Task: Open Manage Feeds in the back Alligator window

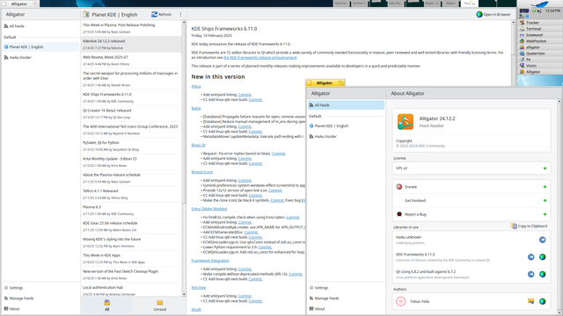Action: coord(40,298)
